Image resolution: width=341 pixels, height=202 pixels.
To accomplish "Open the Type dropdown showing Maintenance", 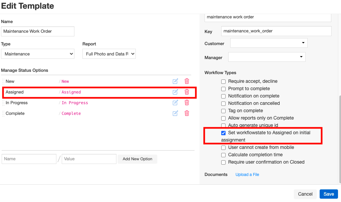I will [37, 54].
